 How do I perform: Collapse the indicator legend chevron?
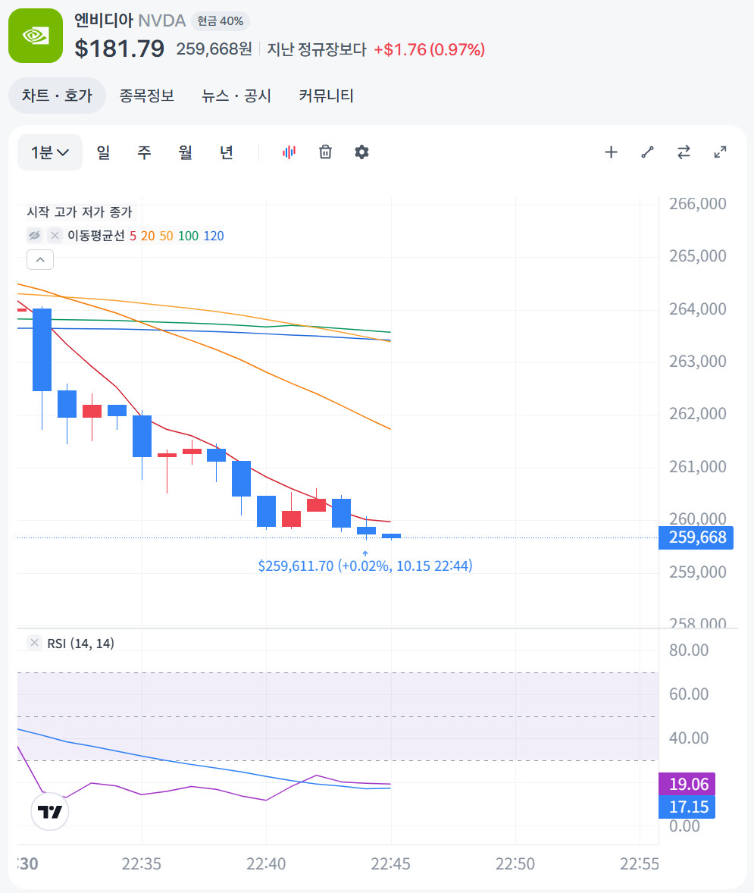pos(40,260)
